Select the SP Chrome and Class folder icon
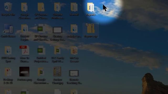Screen dimensions: 168x94 point(41,7)
